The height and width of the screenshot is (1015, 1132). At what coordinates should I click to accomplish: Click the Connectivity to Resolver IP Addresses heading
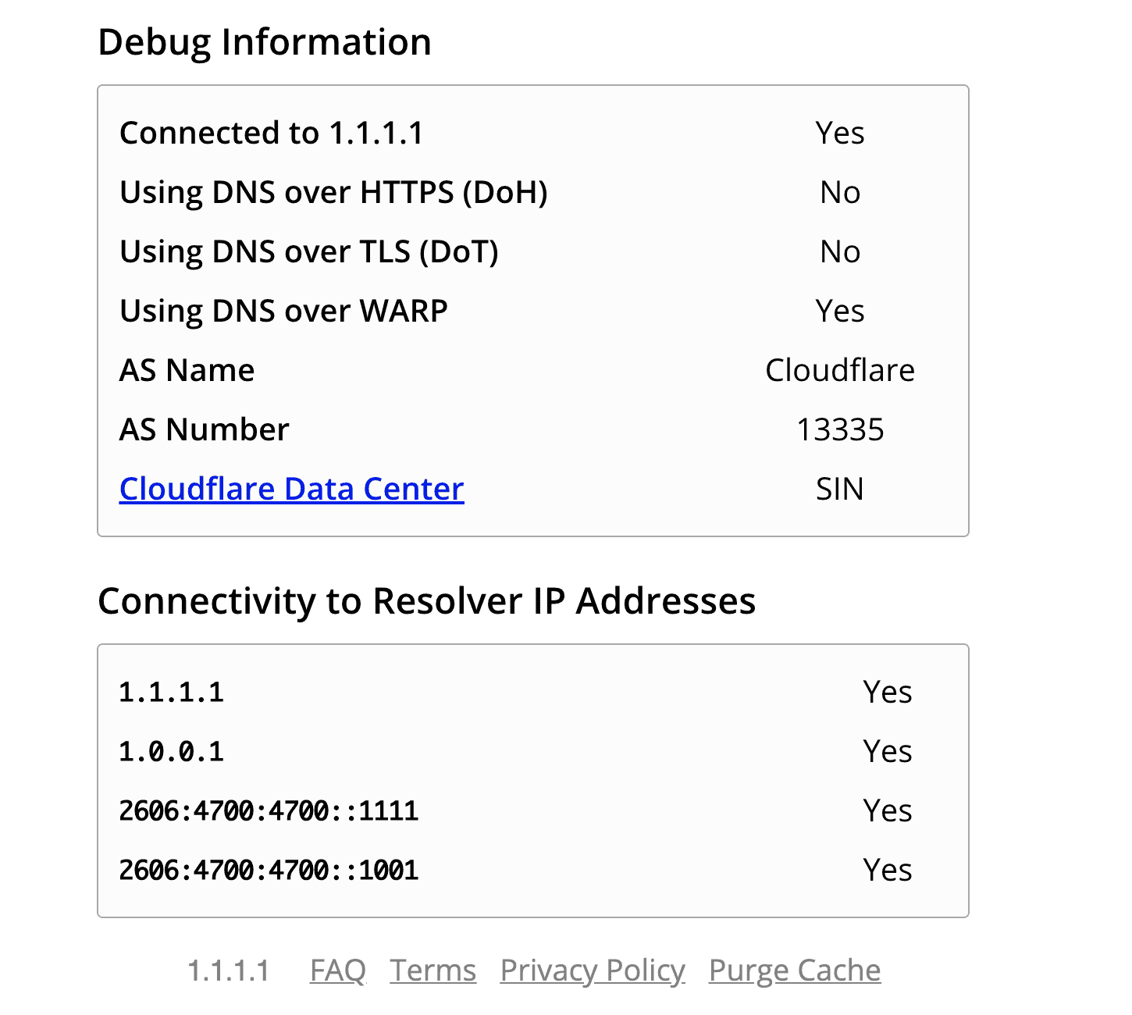coord(427,601)
